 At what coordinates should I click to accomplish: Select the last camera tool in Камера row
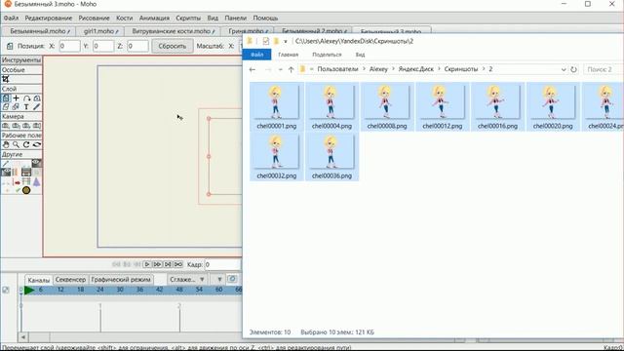click(37, 126)
